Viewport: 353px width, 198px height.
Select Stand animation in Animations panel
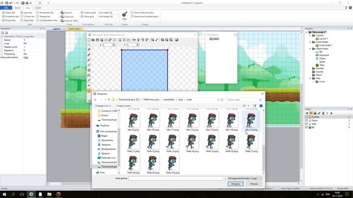[215, 39]
